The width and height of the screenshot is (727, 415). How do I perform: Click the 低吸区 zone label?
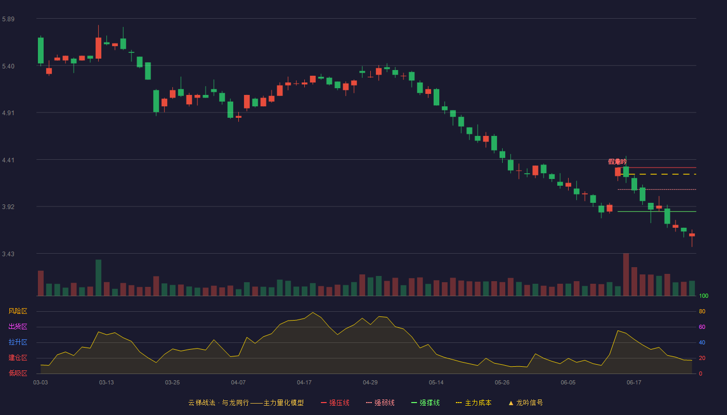tap(18, 373)
